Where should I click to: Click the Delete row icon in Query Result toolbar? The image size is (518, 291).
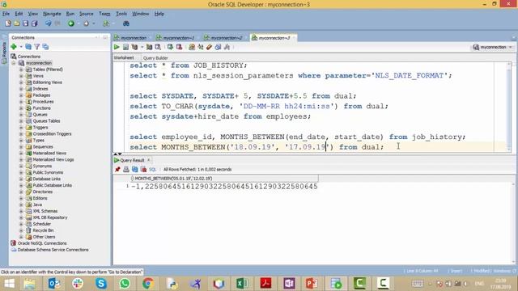tap(143, 169)
